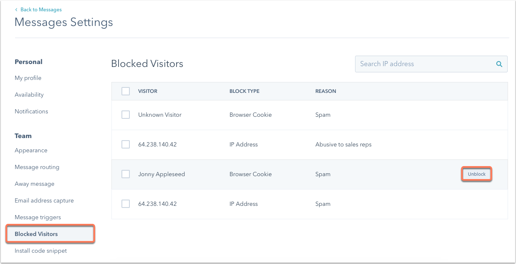
Task: Click the Personal section heading
Action: [x=28, y=62]
